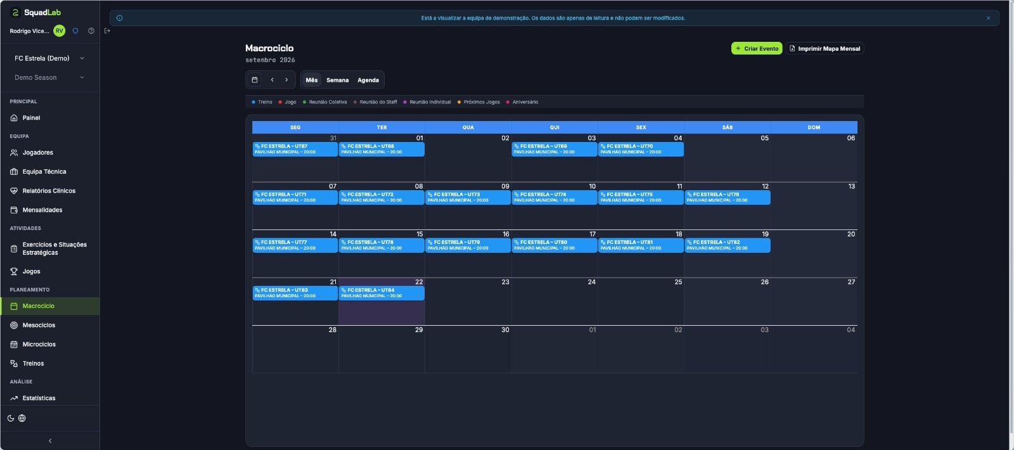Expand the Demo Season dropdown

(50, 77)
